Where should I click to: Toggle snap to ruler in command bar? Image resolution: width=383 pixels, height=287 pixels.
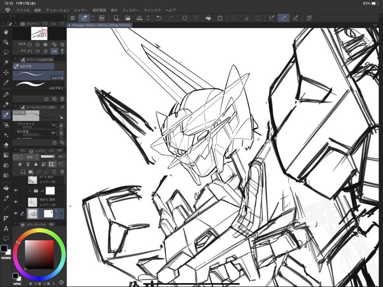pyautogui.click(x=271, y=18)
